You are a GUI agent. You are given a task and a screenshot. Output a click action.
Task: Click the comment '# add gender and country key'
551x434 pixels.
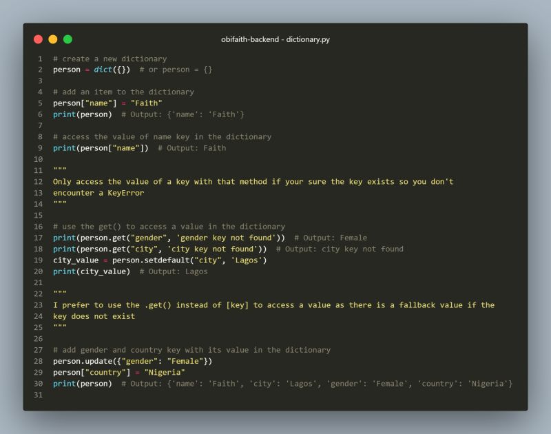(192, 350)
